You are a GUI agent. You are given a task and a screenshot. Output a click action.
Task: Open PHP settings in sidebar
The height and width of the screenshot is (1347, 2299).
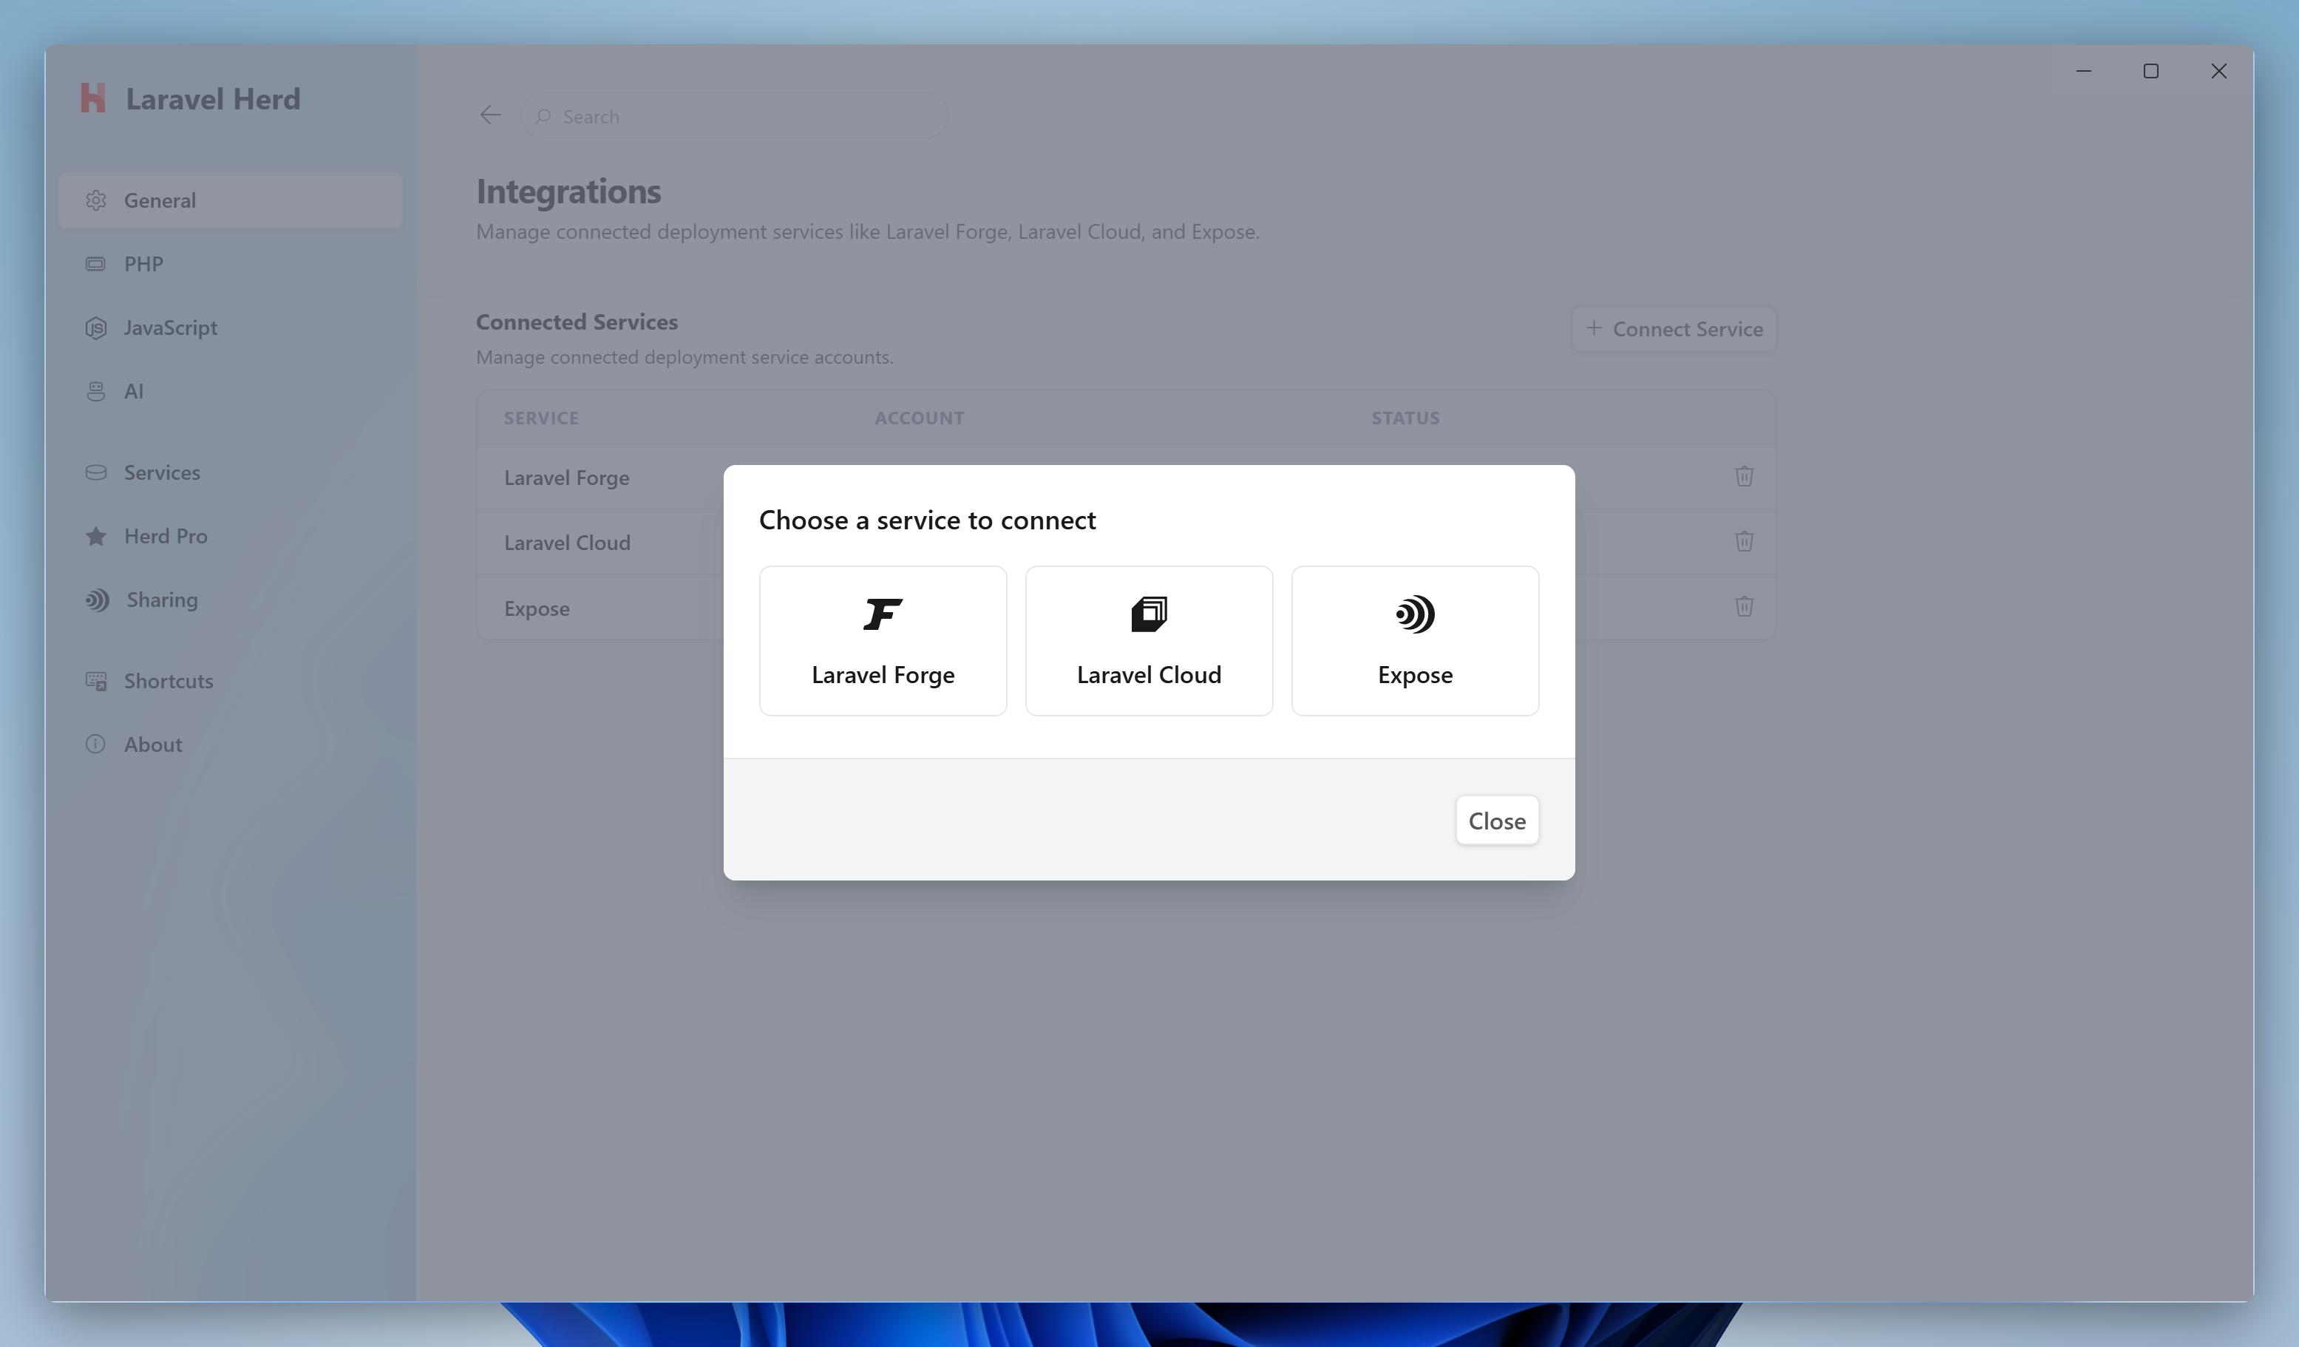(x=230, y=264)
